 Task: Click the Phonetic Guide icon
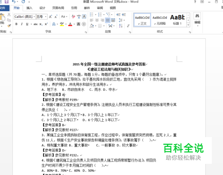coord(79,16)
